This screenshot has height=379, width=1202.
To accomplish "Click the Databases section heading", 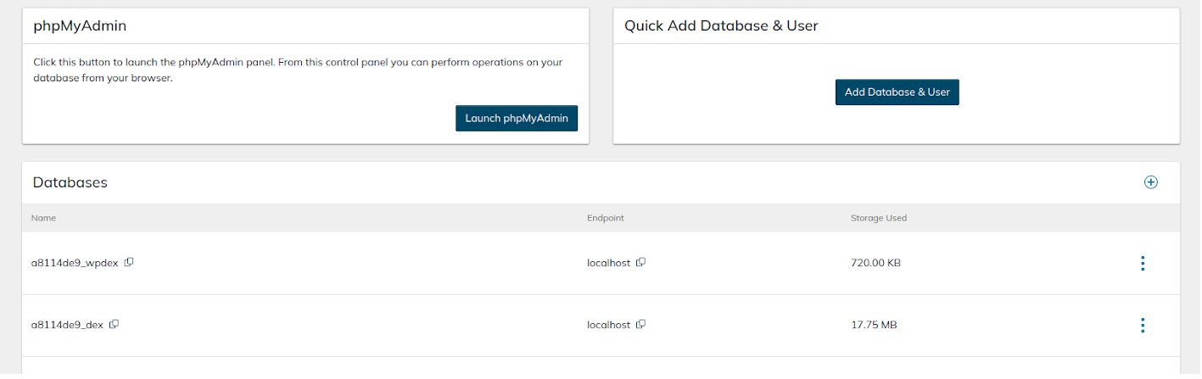I will pyautogui.click(x=70, y=182).
